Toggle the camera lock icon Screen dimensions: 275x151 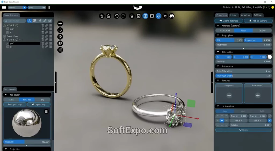[108, 16]
